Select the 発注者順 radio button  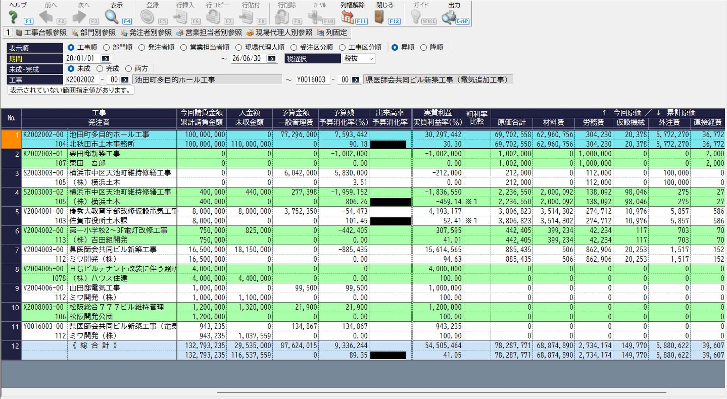pyautogui.click(x=142, y=48)
